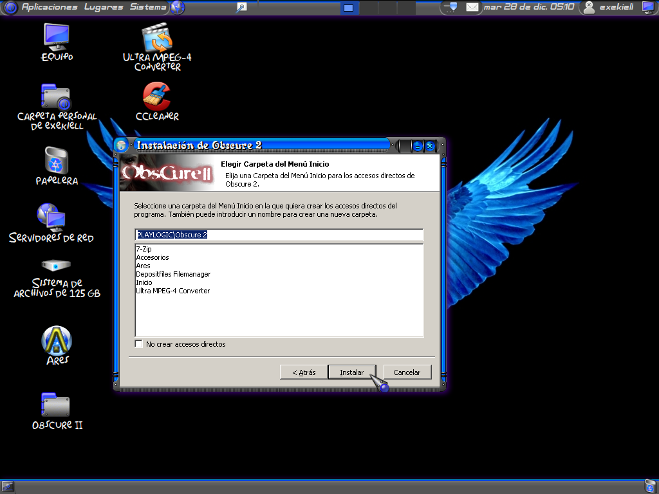The height and width of the screenshot is (494, 659).
Task: Open the exekiell user menu
Action: tap(609, 7)
